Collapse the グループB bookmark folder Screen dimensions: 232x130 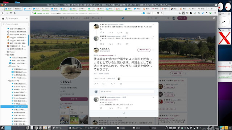[8, 81]
